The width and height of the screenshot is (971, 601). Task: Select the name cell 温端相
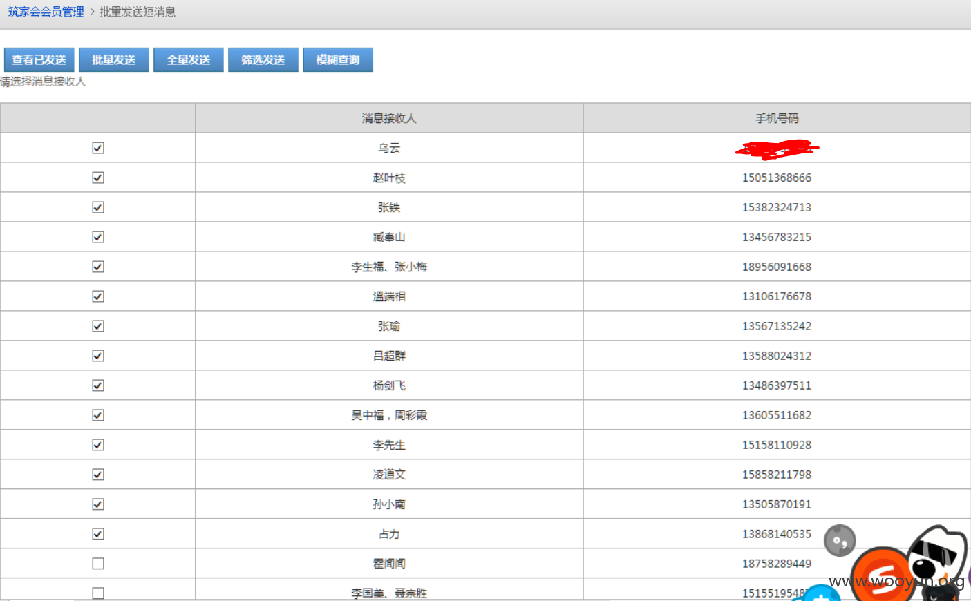point(389,296)
